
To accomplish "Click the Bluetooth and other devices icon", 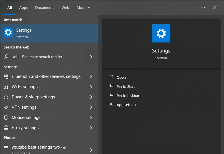I will point(6,76).
